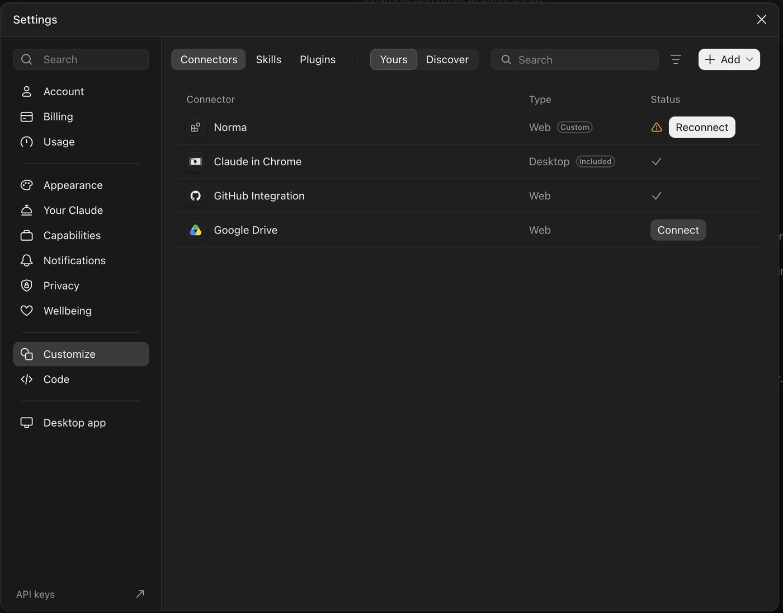Switch to the Plugins tab
783x613 pixels.
(318, 59)
